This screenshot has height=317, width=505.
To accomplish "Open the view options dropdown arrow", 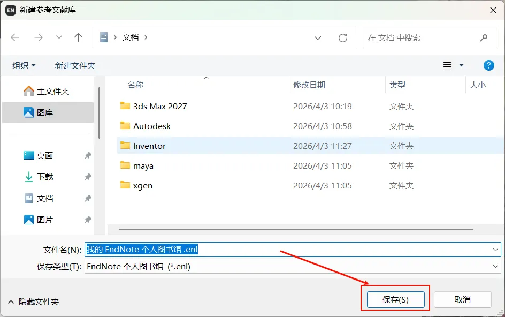I will [x=461, y=65].
